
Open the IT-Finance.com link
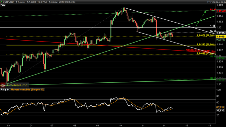click(x=217, y=2)
